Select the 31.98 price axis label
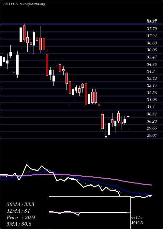This screenshot has width=163, height=229. (152, 100)
